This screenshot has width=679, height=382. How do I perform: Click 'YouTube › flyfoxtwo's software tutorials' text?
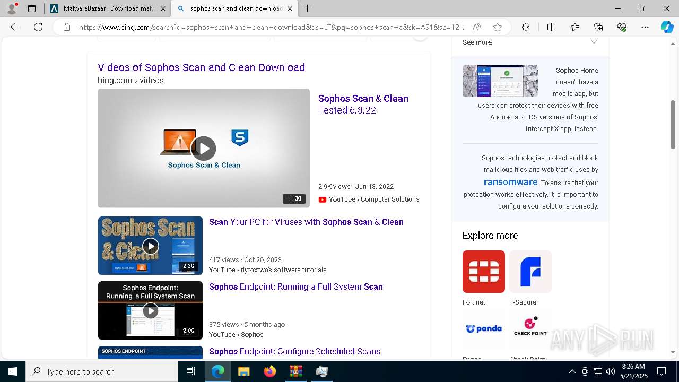point(268,270)
